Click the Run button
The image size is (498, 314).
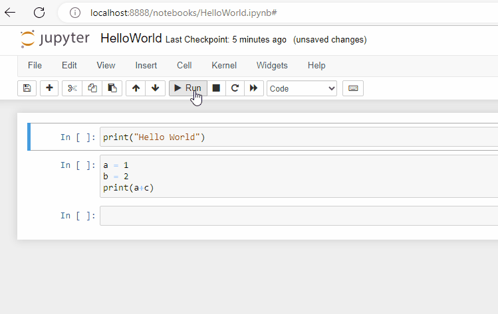[x=187, y=88]
